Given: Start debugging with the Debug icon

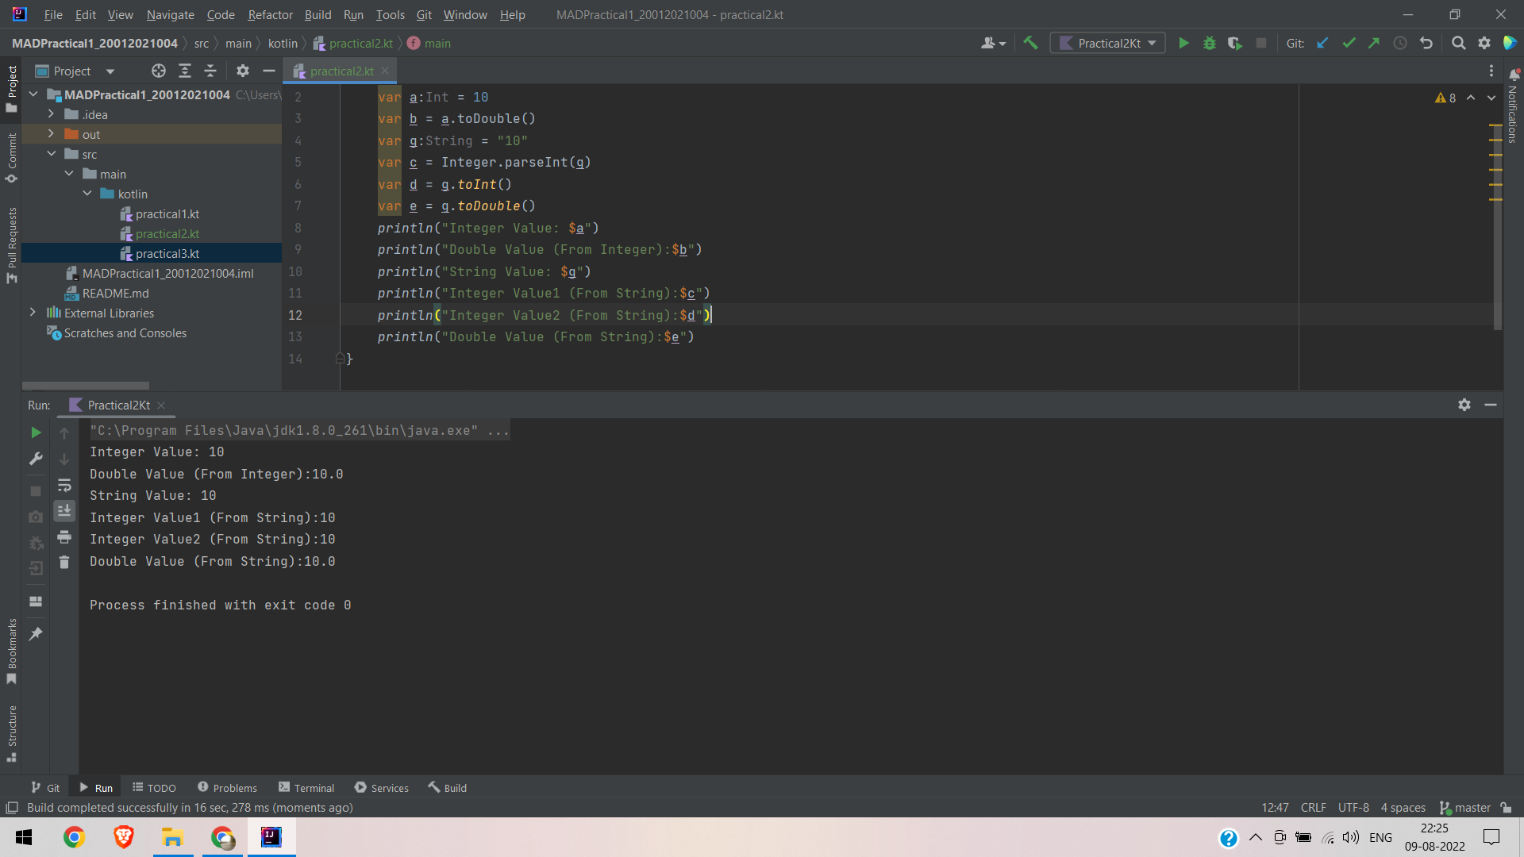Looking at the screenshot, I should pos(1209,43).
